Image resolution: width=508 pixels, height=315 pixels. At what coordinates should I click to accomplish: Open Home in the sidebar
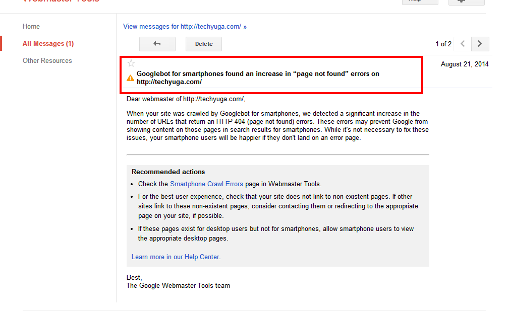coord(31,27)
